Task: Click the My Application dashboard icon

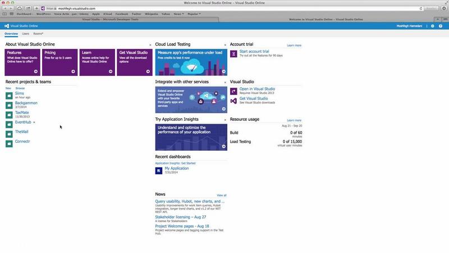Action: (159, 171)
